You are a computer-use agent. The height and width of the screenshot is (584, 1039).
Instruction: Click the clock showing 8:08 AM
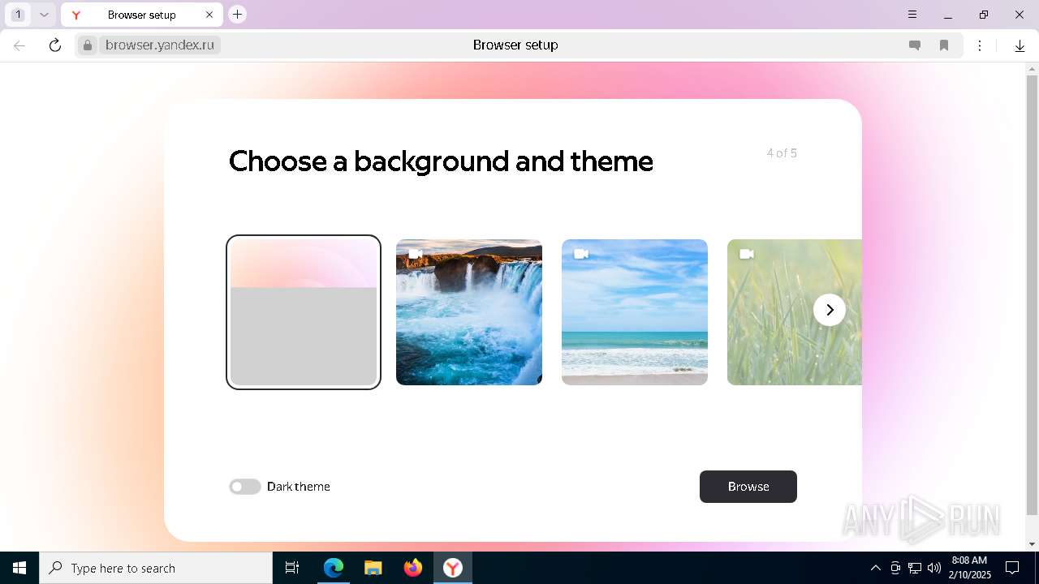[971, 568]
